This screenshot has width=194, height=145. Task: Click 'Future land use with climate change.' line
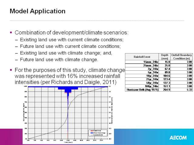click(59, 60)
